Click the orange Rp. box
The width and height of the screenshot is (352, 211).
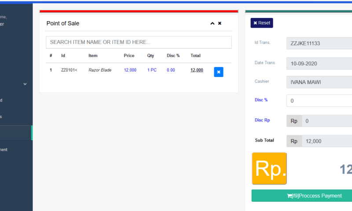269,168
